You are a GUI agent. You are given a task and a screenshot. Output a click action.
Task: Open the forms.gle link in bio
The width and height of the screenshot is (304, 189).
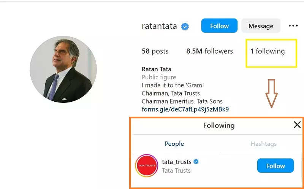pos(185,109)
